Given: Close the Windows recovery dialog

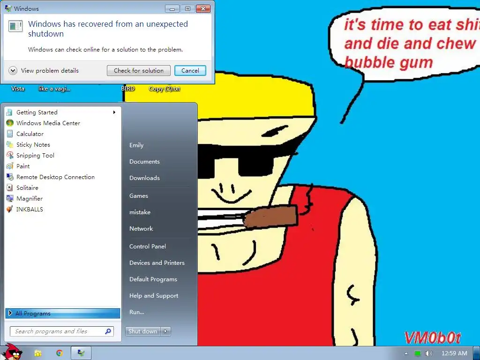Looking at the screenshot, I should click(x=203, y=9).
